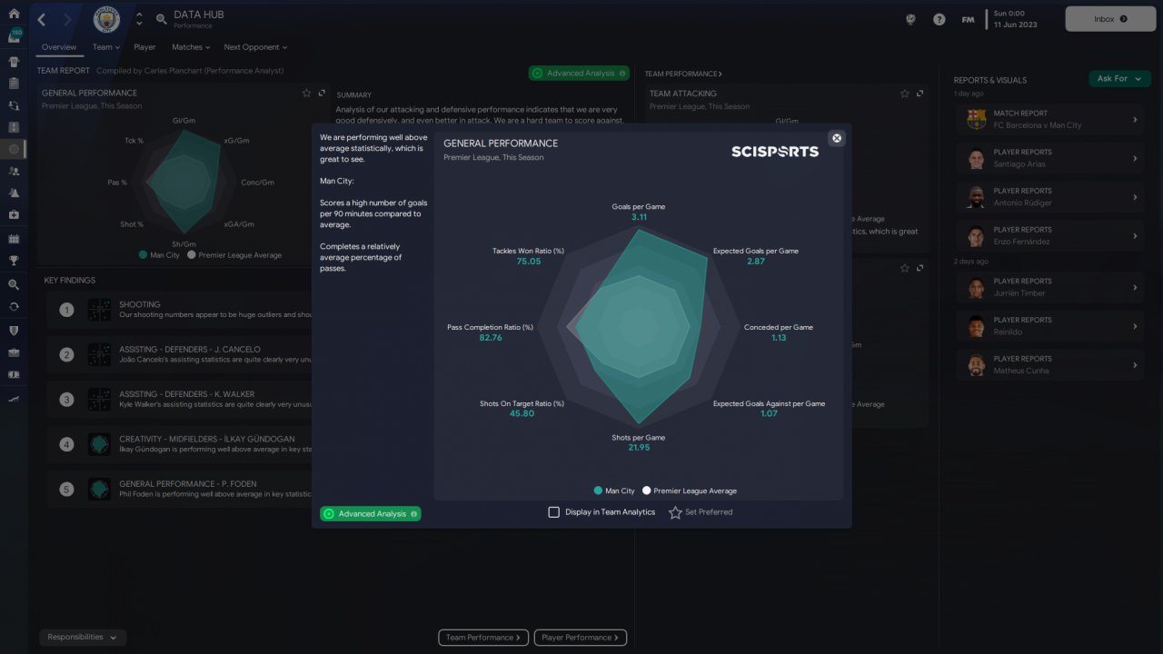
Task: Open the Team Performance header link
Action: pyautogui.click(x=684, y=74)
